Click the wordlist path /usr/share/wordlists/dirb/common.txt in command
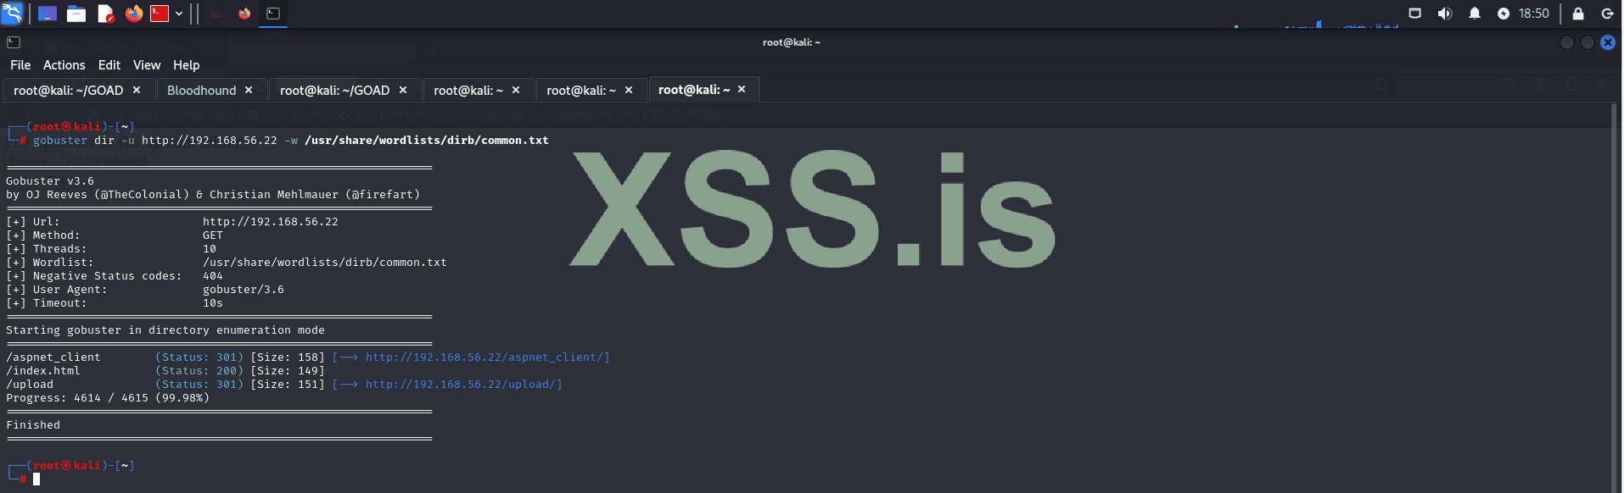1624x493 pixels. pos(427,141)
